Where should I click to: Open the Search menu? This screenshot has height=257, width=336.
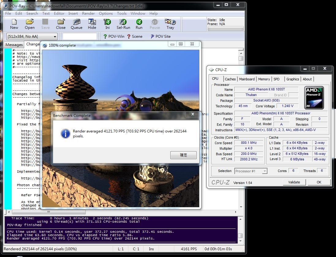coord(32,13)
